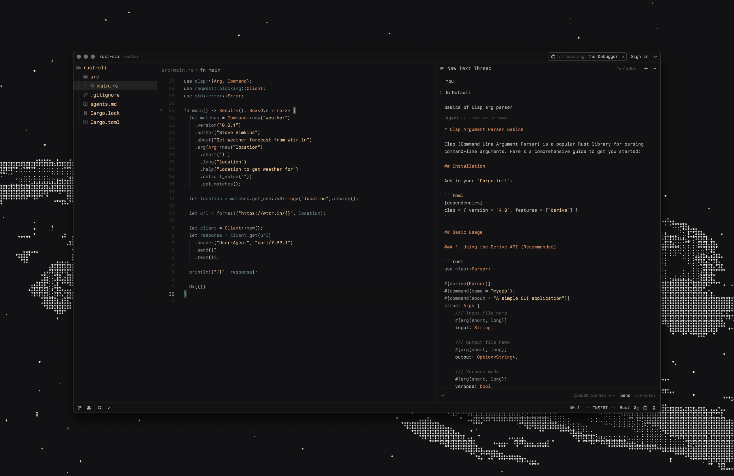
Task: Click the fn main breadcrumb
Action: click(210, 70)
